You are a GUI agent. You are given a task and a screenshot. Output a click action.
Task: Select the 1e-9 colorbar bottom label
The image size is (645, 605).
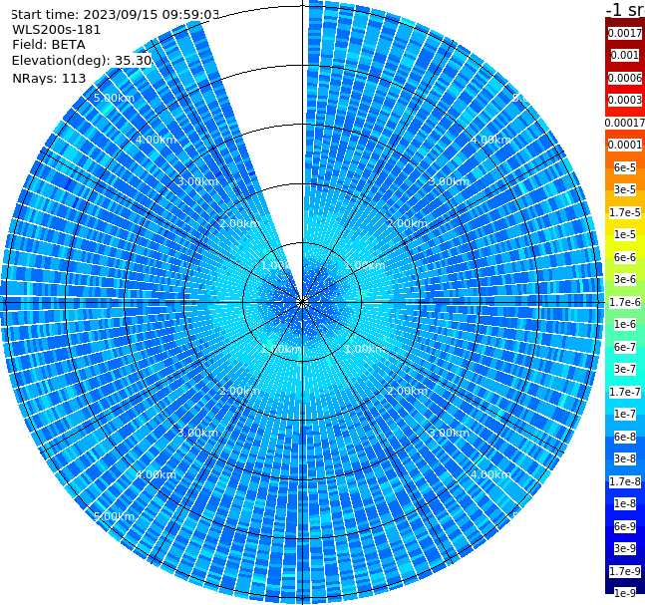click(x=625, y=593)
